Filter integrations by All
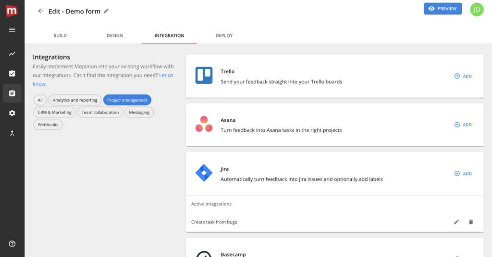The image size is (492, 257). click(x=40, y=100)
